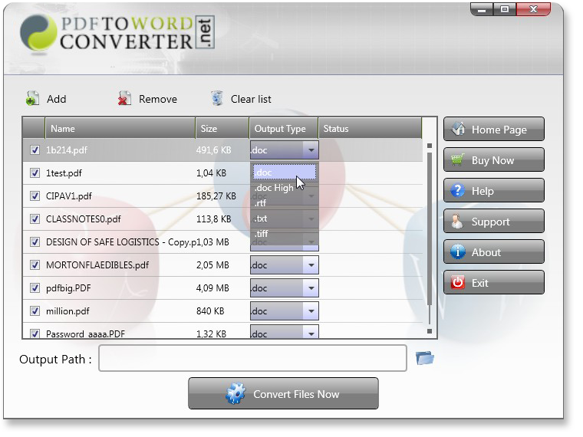Image resolution: width=583 pixels, height=437 pixels.
Task: Click the Support person icon
Action: (457, 222)
